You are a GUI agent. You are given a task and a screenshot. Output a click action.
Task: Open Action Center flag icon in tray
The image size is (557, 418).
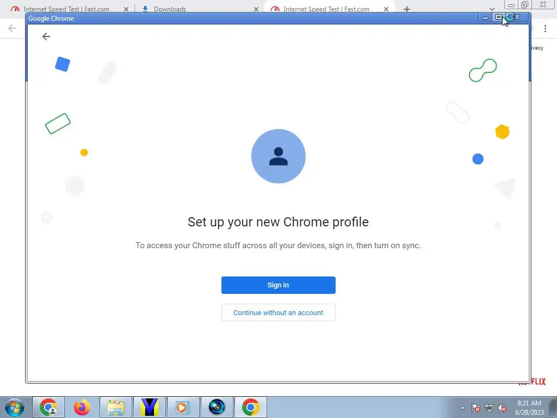click(476, 408)
